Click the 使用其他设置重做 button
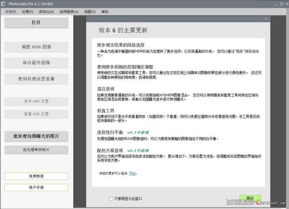This screenshot has height=209, width=289. (36, 79)
